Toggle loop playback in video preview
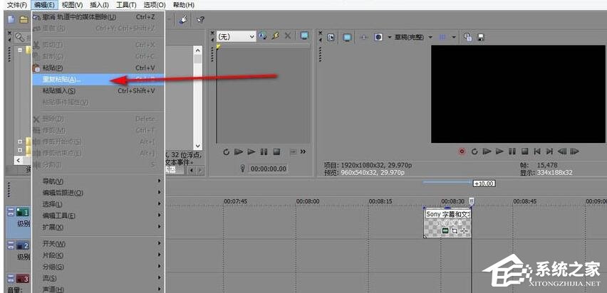 pyautogui.click(x=474, y=151)
